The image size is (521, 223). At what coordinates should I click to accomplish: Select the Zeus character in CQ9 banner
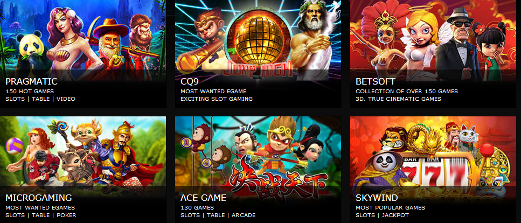pos(314,40)
